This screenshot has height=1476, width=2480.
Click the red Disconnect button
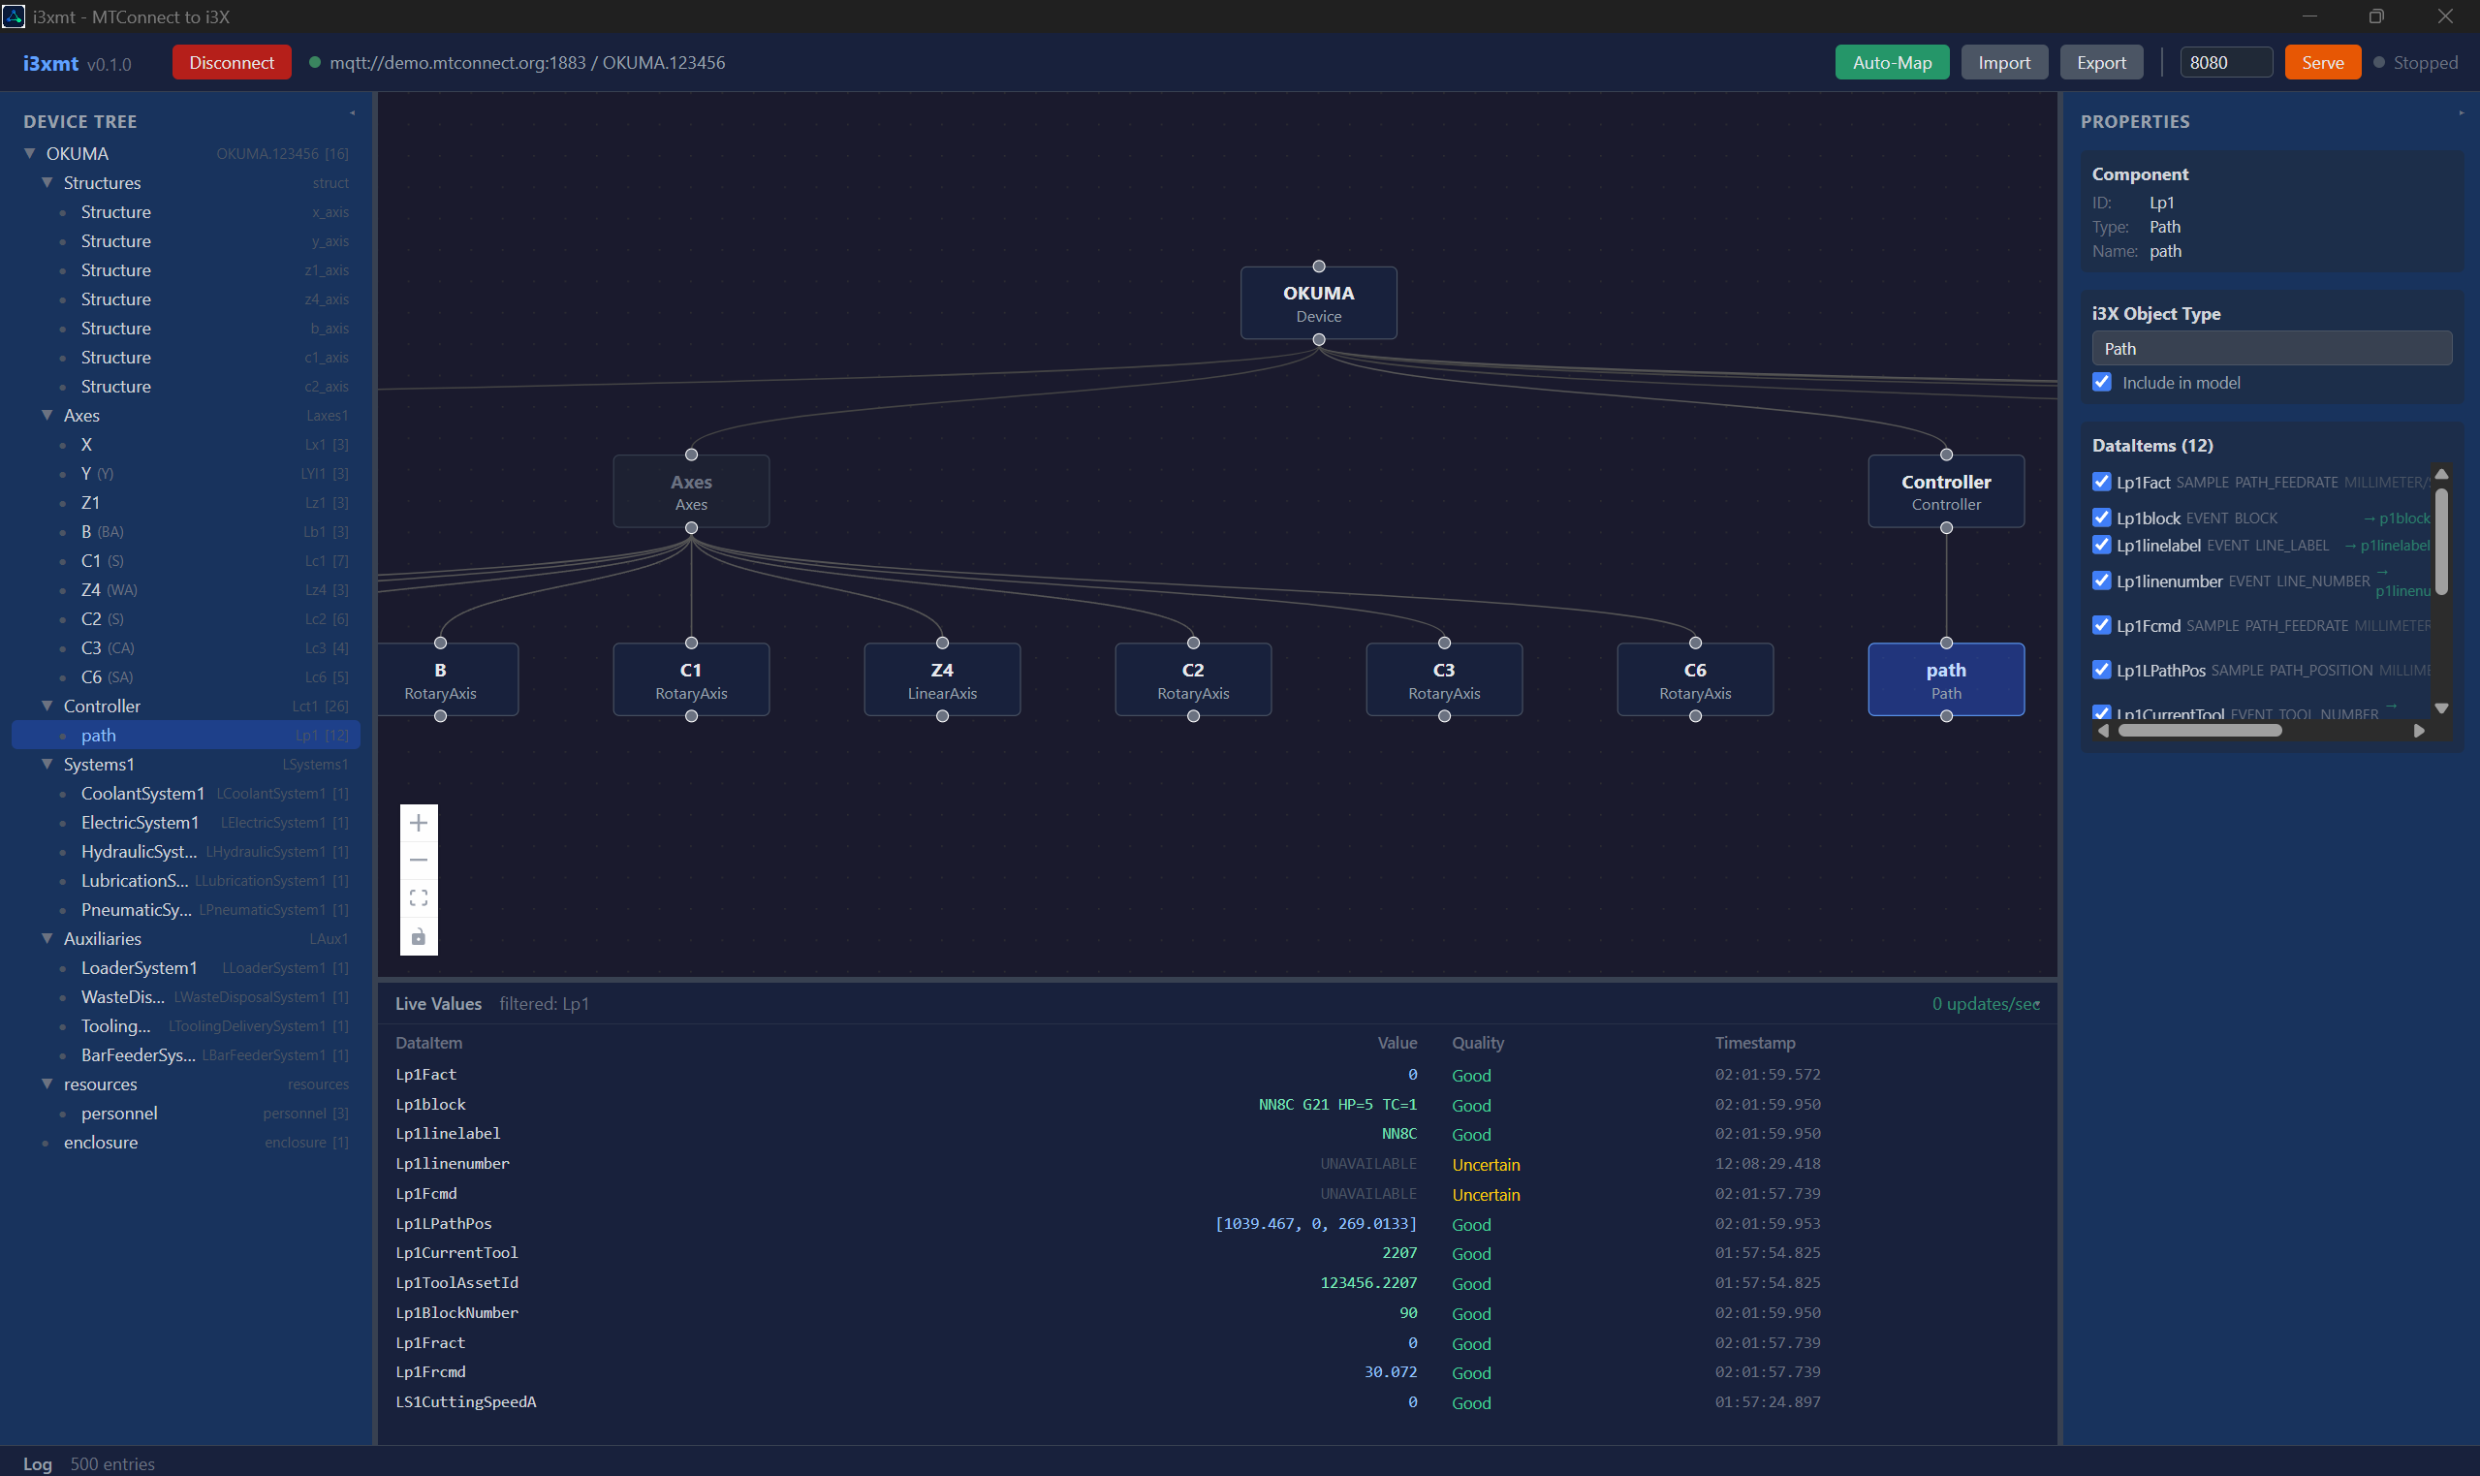click(232, 63)
